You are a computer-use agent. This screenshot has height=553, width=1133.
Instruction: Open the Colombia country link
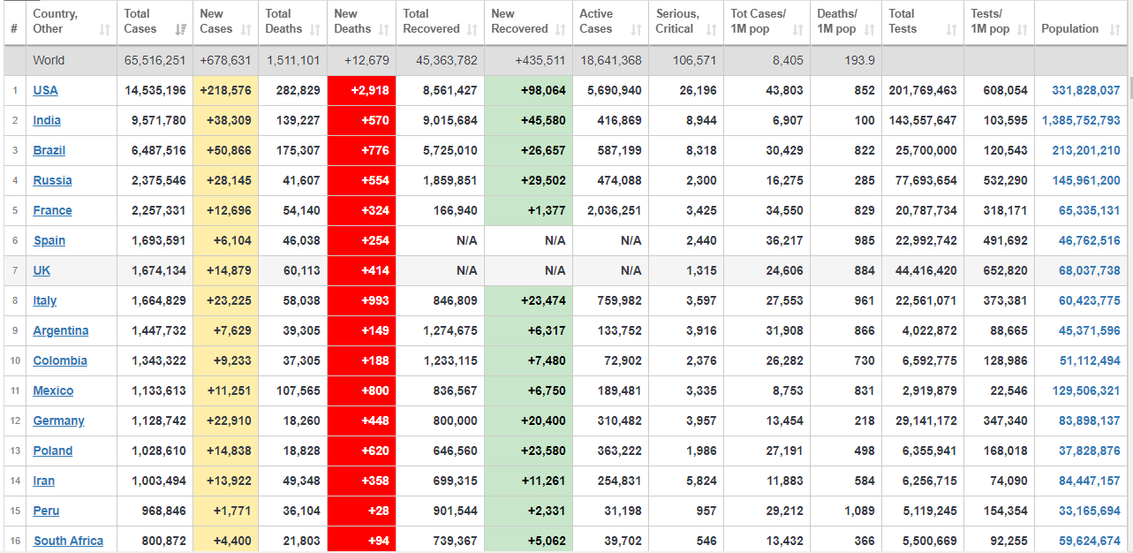pos(60,360)
